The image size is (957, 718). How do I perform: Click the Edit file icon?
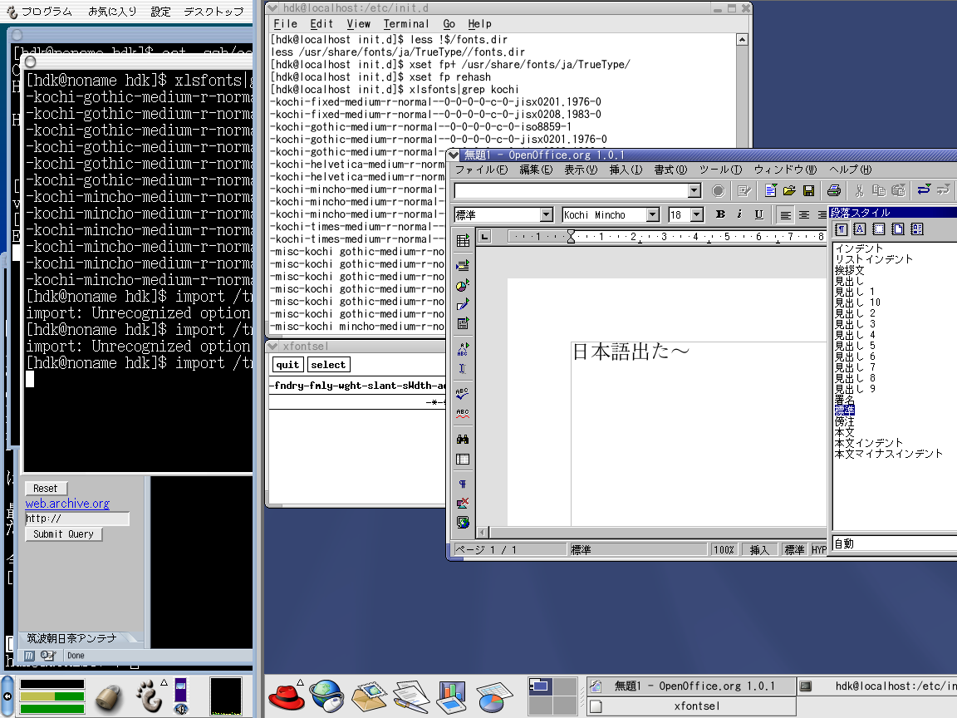[x=744, y=191]
